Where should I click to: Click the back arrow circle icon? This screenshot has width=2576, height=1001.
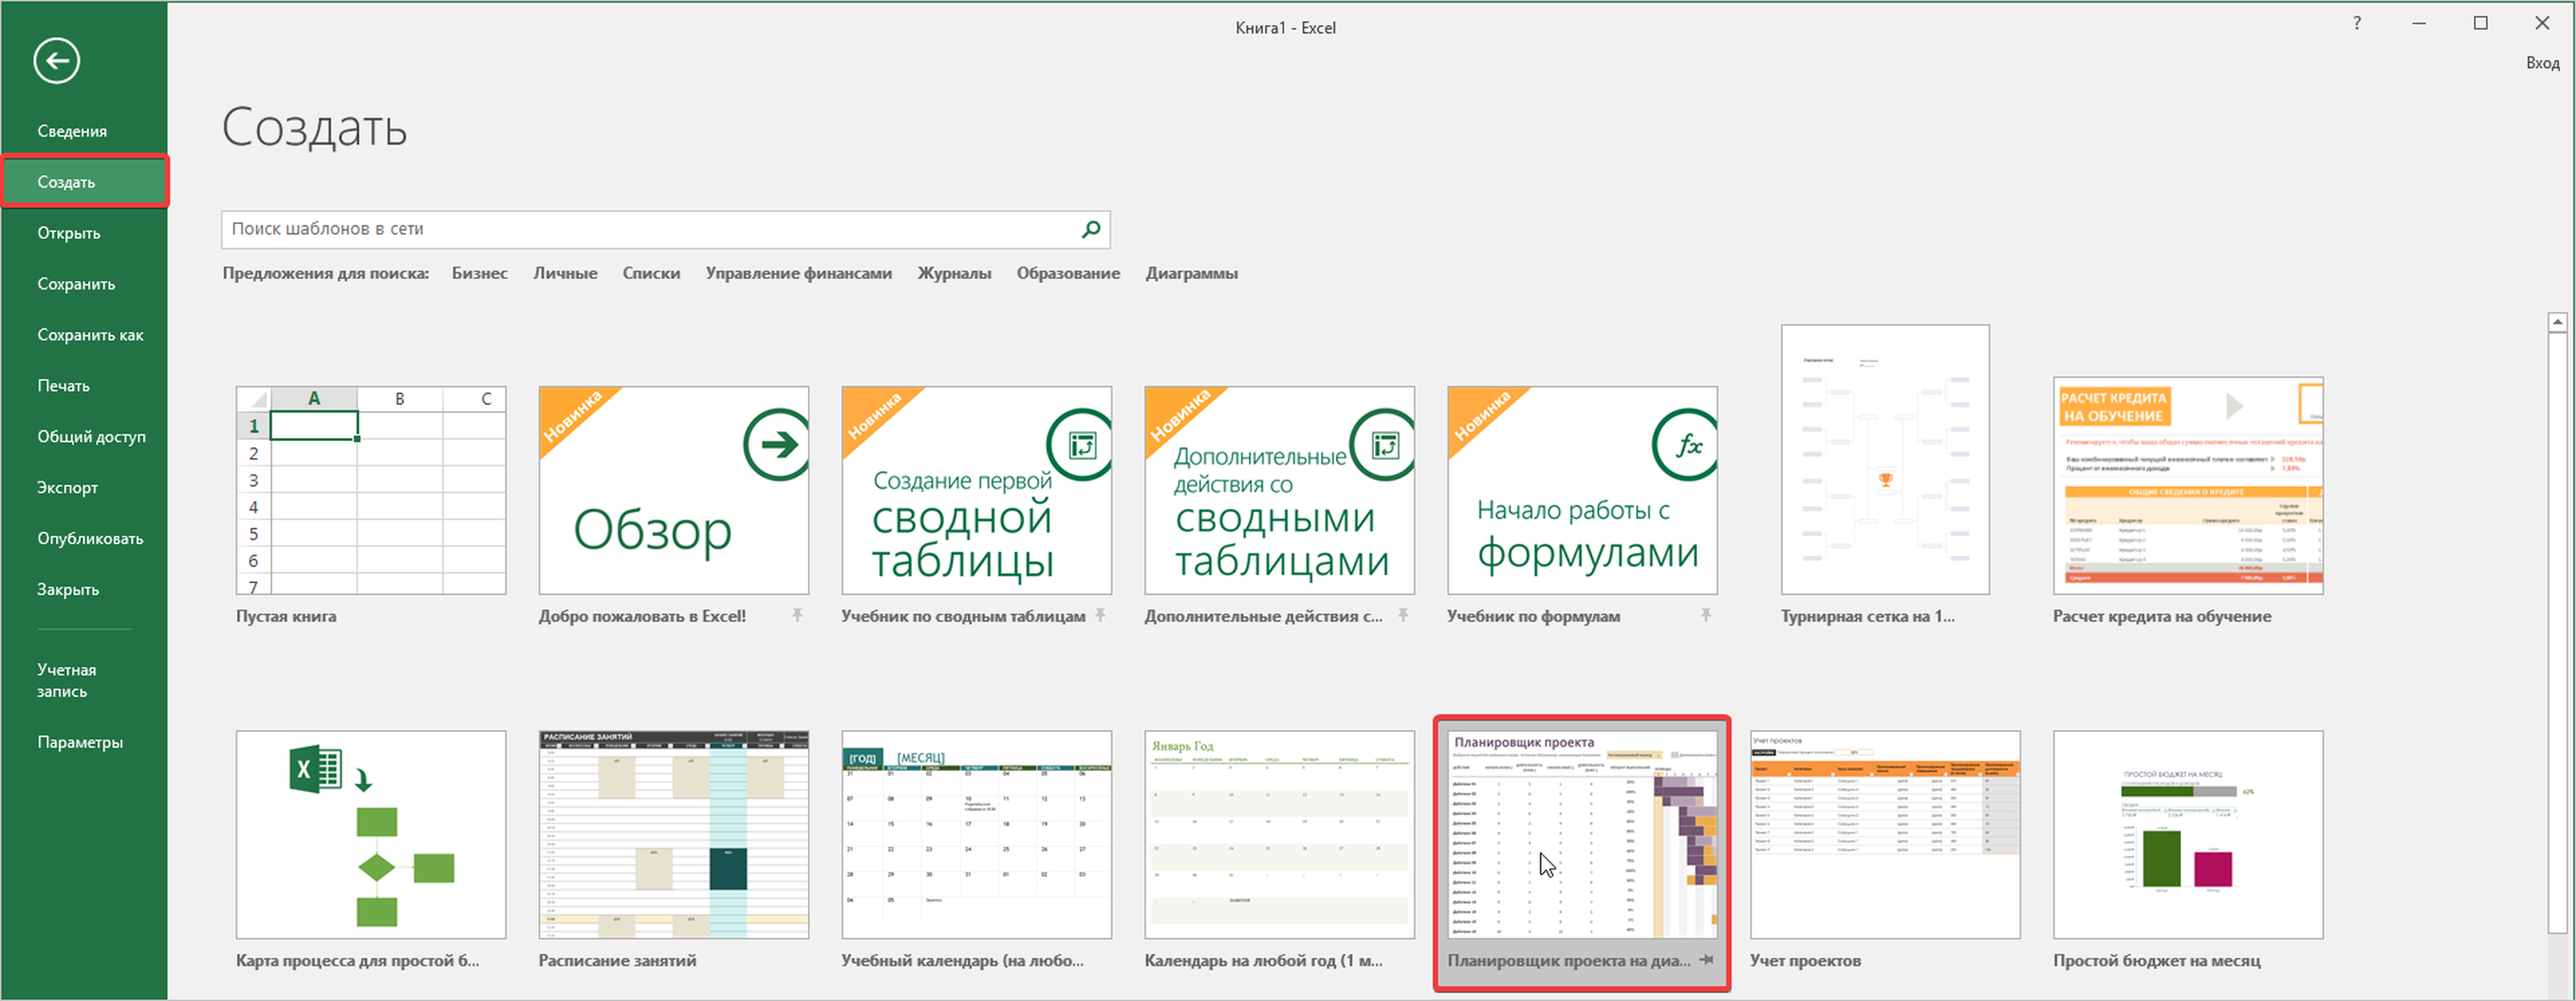(x=56, y=61)
